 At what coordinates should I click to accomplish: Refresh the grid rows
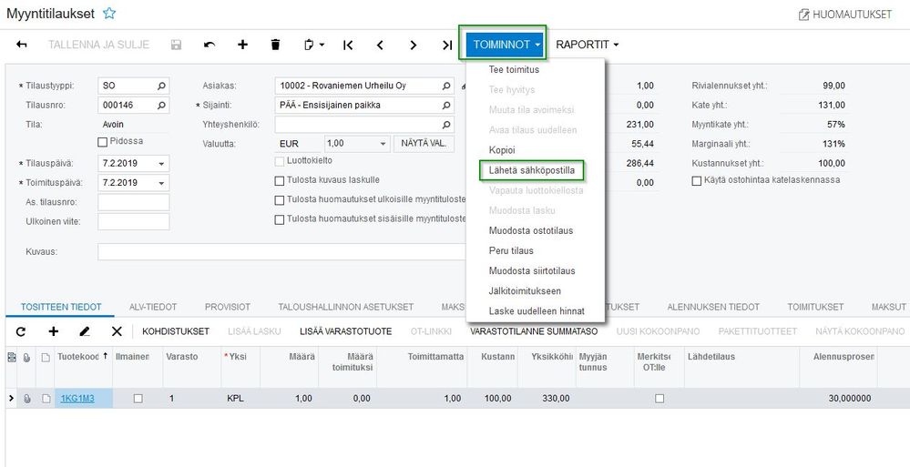(21, 331)
